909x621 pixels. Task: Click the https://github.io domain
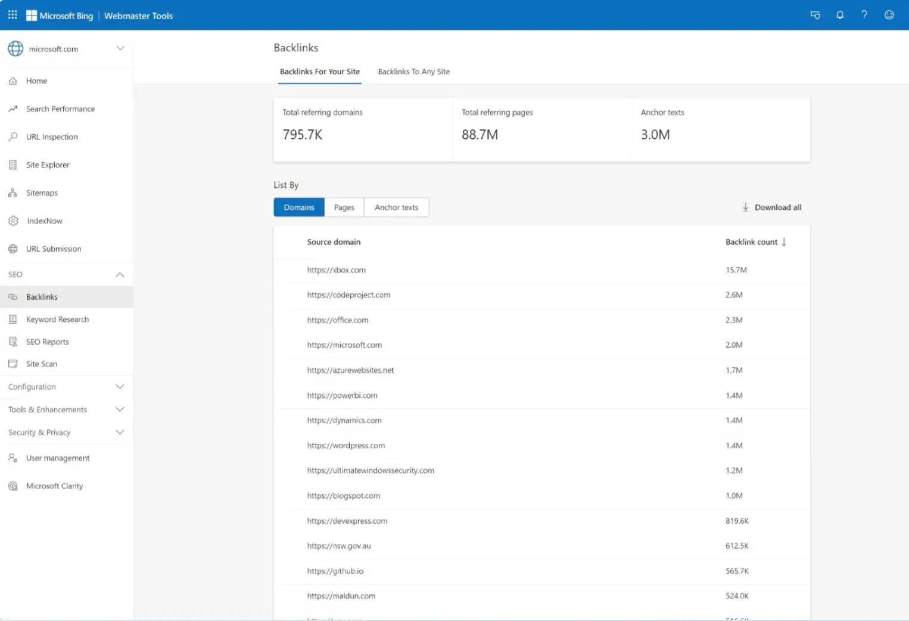click(335, 571)
